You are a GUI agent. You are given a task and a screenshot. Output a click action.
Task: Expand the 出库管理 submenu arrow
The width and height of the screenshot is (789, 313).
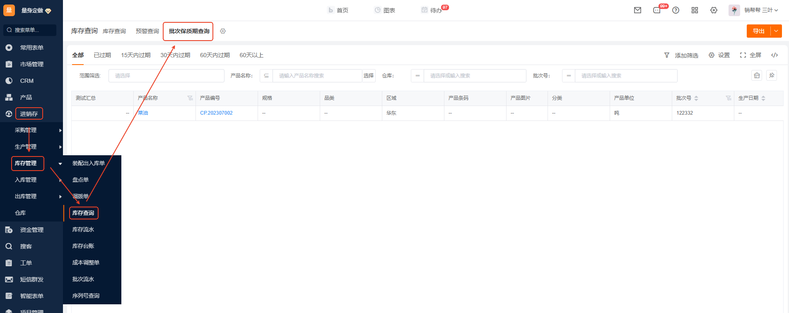[60, 197]
